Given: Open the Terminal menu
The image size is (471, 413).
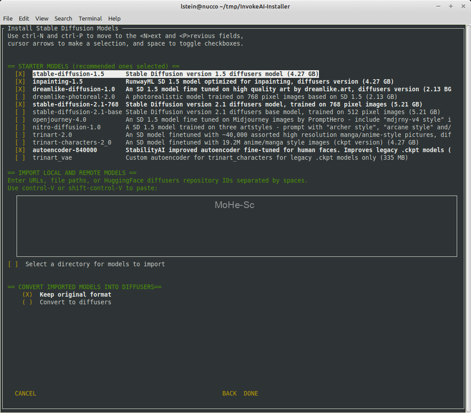Looking at the screenshot, I should (90, 18).
